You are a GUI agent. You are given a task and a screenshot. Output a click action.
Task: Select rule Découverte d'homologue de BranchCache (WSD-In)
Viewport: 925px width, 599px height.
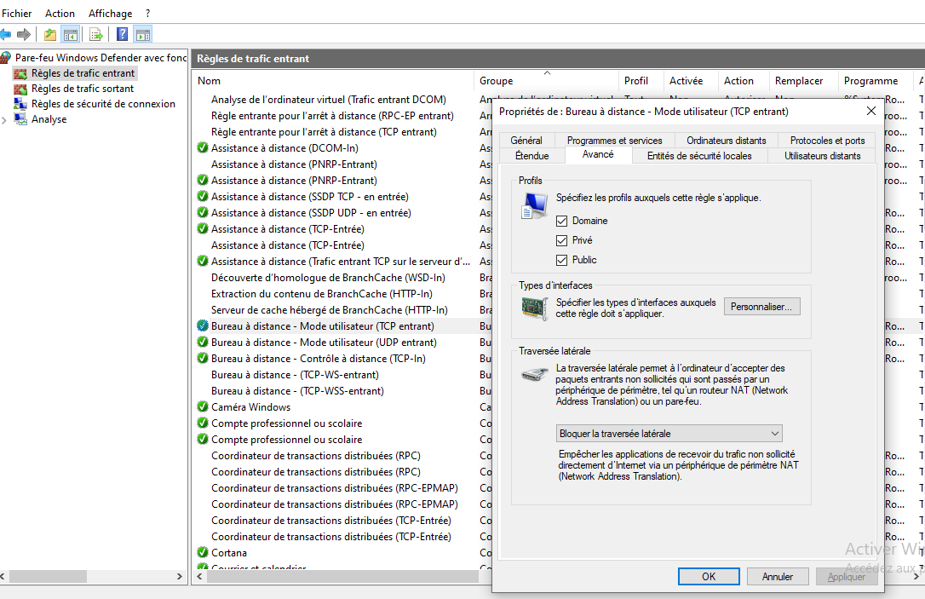pos(328,278)
